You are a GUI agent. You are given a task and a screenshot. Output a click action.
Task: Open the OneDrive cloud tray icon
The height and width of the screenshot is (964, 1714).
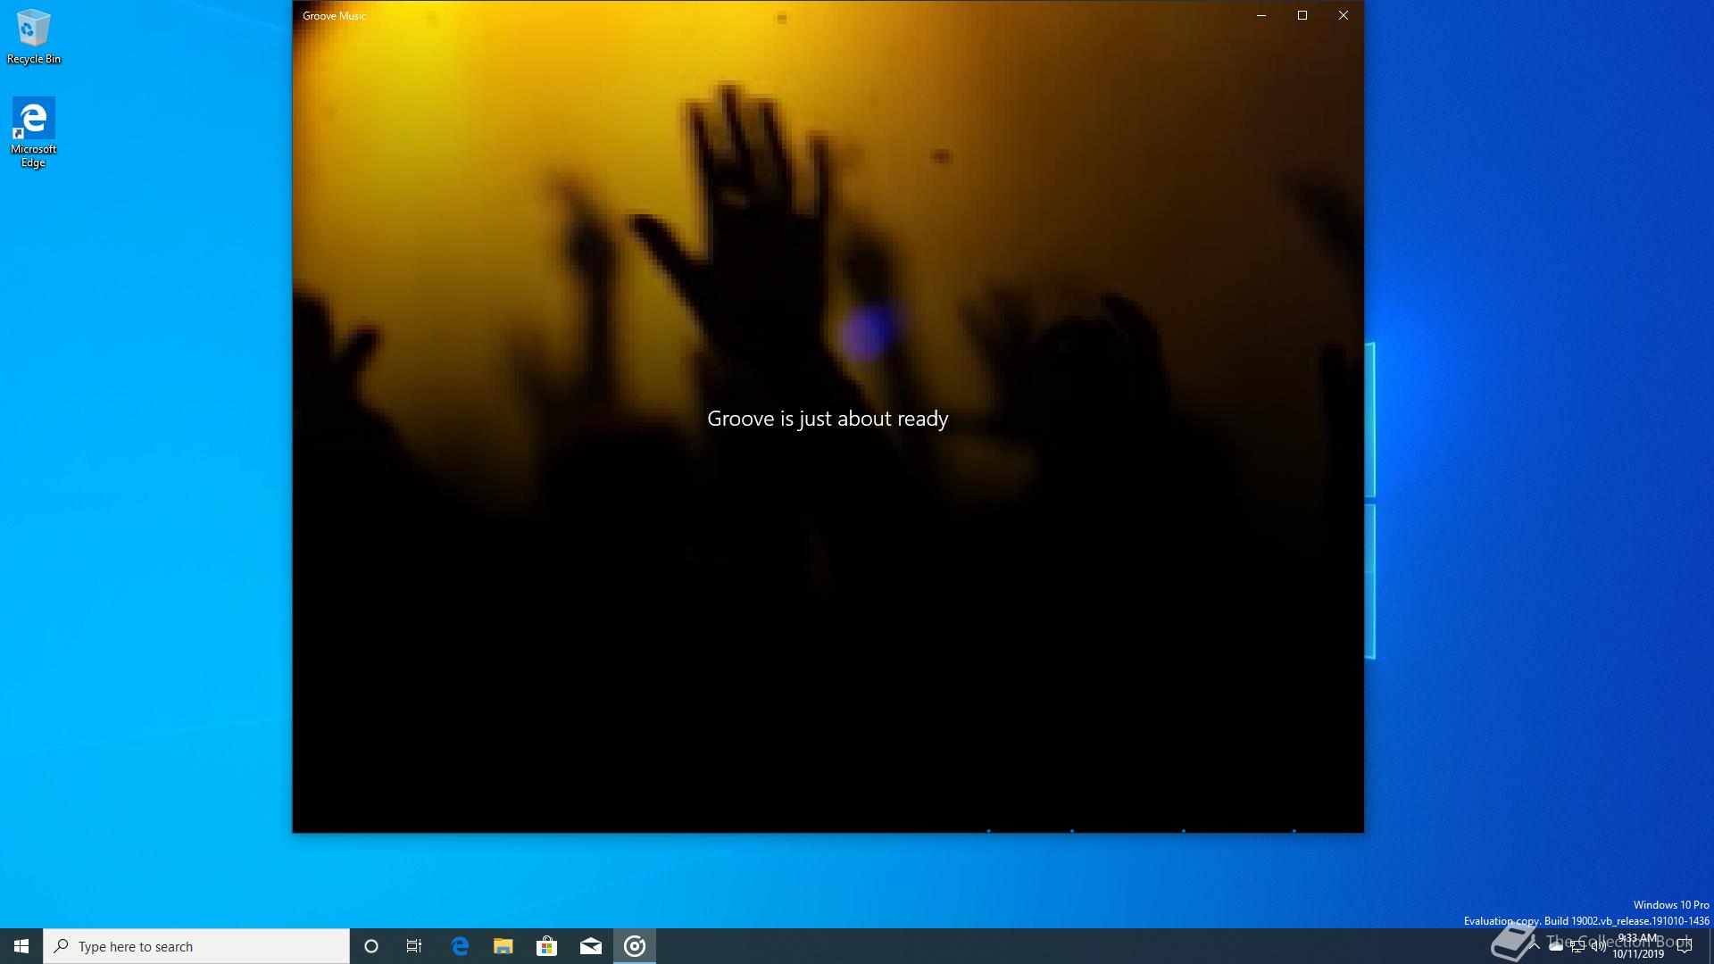point(1556,946)
